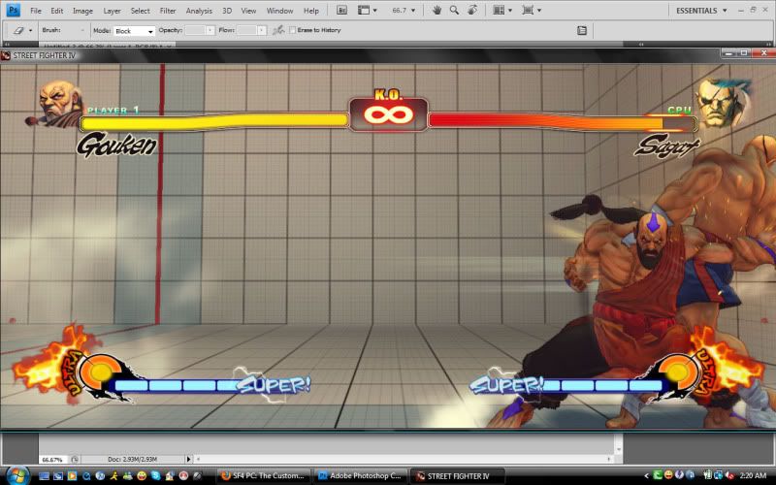The width and height of the screenshot is (776, 485).
Task: Open the Flow slider dropdown arrow
Action: point(262,31)
